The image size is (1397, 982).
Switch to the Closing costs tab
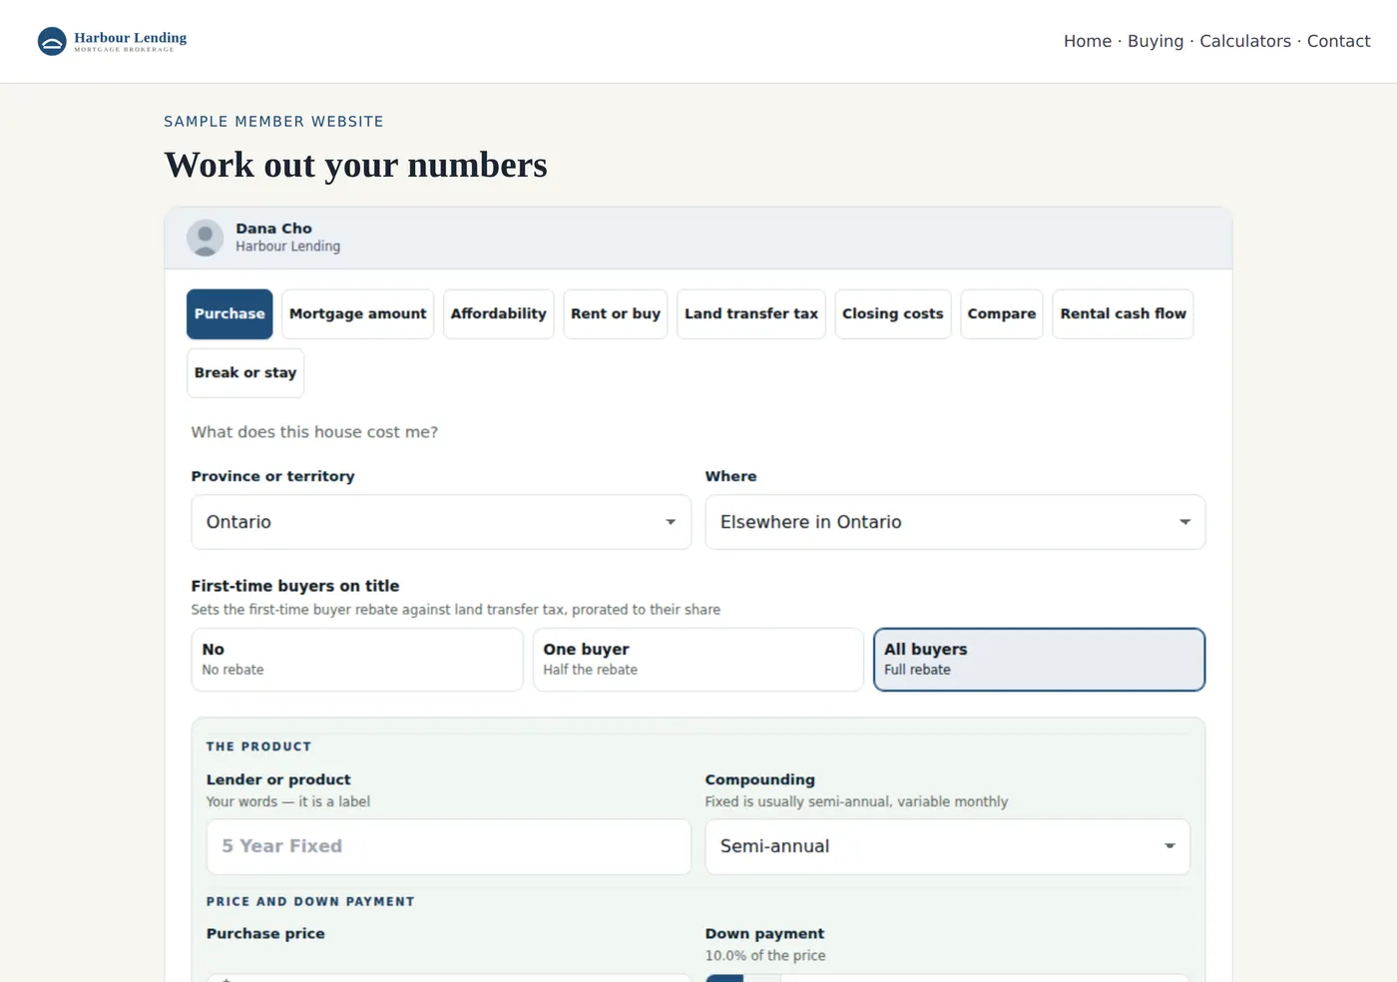pyautogui.click(x=893, y=314)
